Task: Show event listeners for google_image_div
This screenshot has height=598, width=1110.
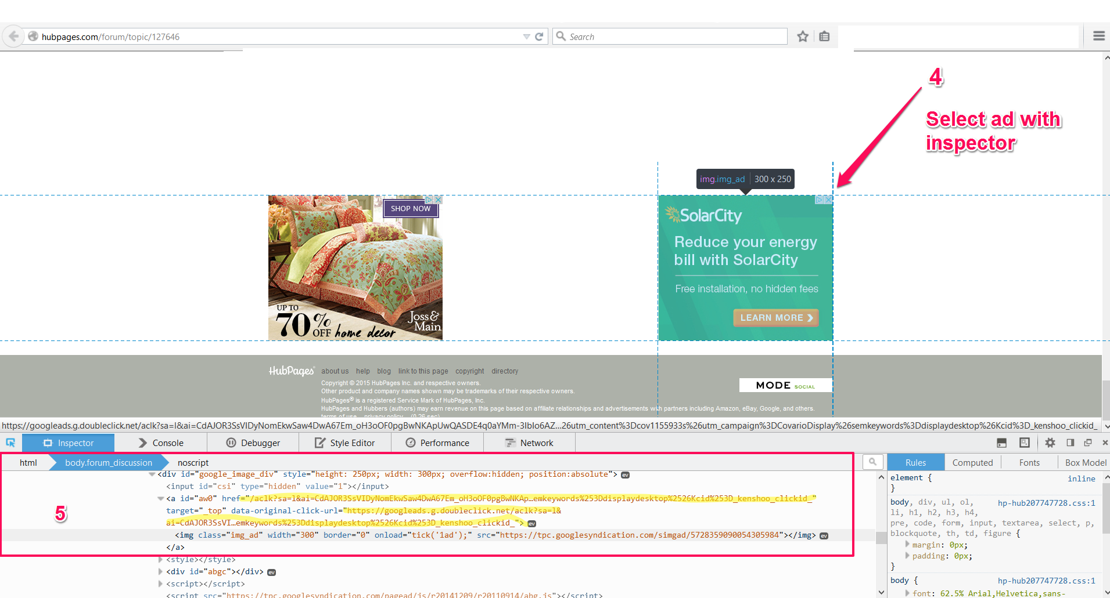Action: point(625,475)
